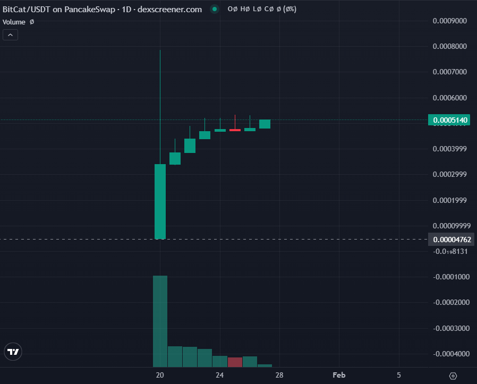The image size is (477, 384).
Task: Click the -0.0001000 price axis label
Action: pos(452,277)
